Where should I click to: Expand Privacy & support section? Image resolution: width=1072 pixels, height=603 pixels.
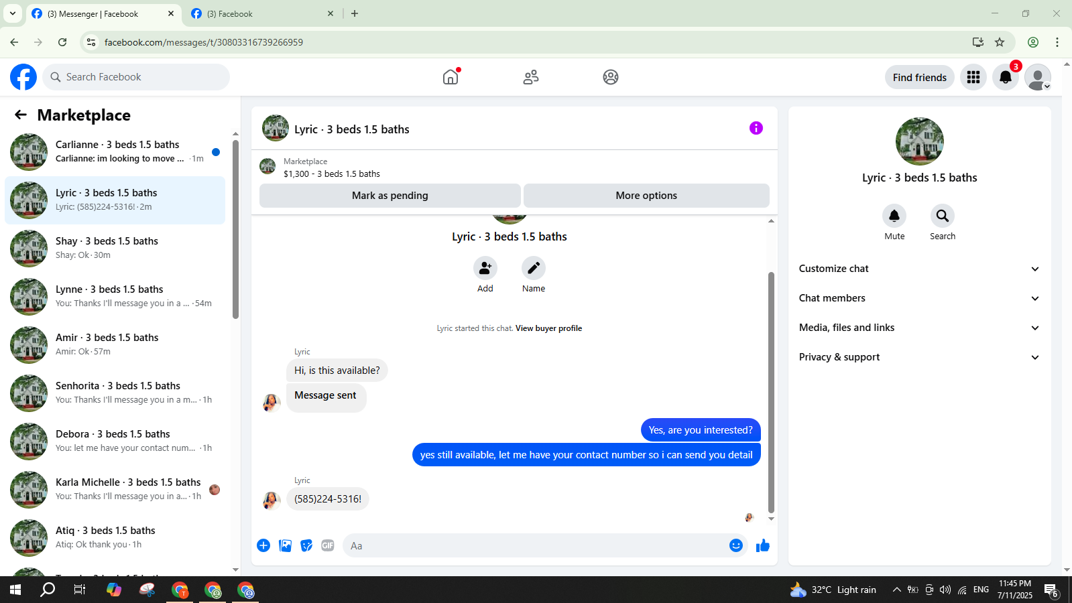[x=920, y=357]
